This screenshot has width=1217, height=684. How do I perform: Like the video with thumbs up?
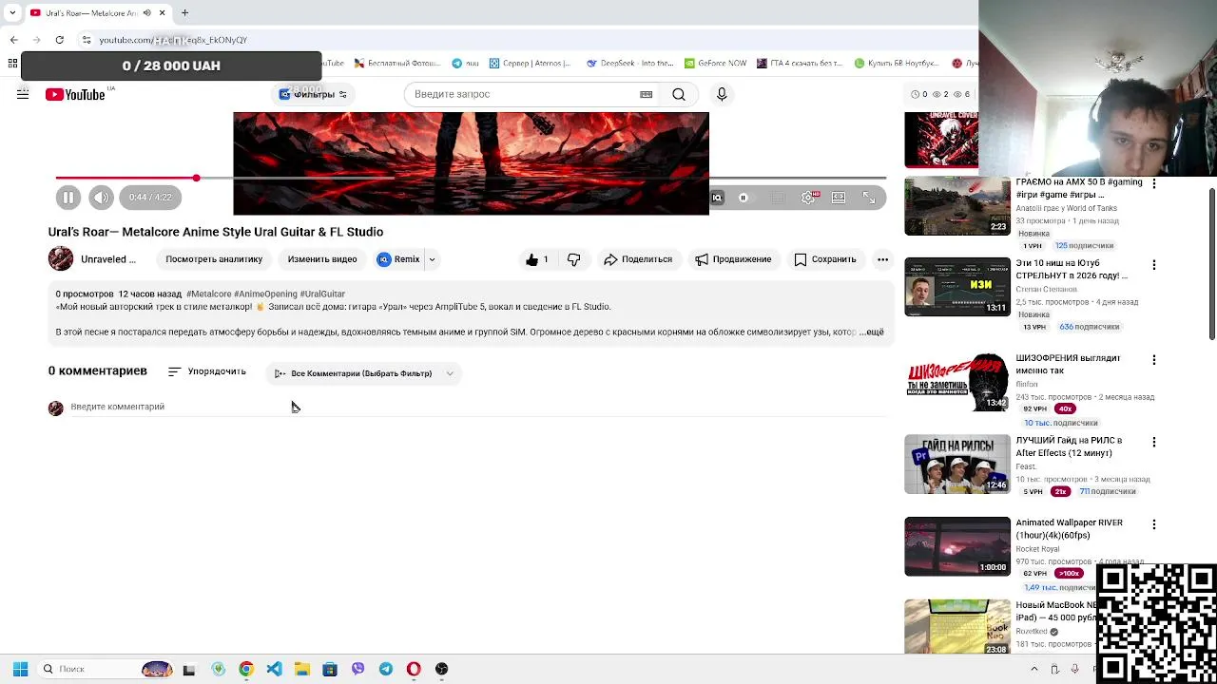[537, 259]
